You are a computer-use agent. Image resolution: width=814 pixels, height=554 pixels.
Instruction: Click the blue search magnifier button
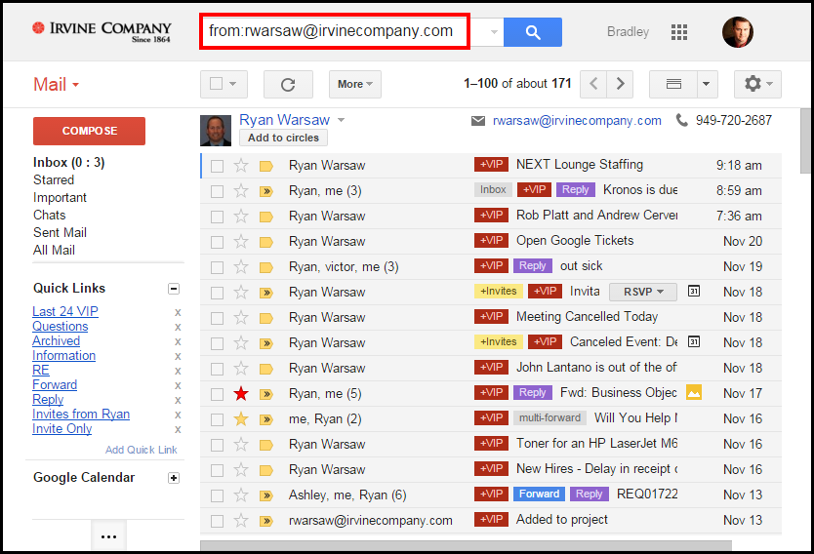[533, 32]
